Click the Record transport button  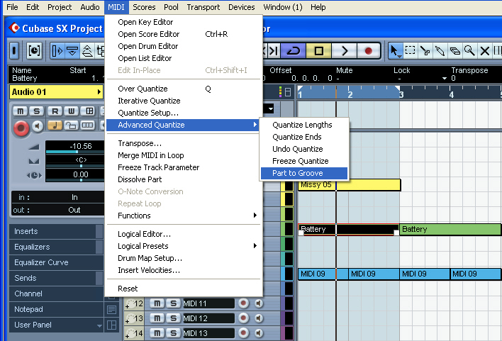[x=368, y=50]
